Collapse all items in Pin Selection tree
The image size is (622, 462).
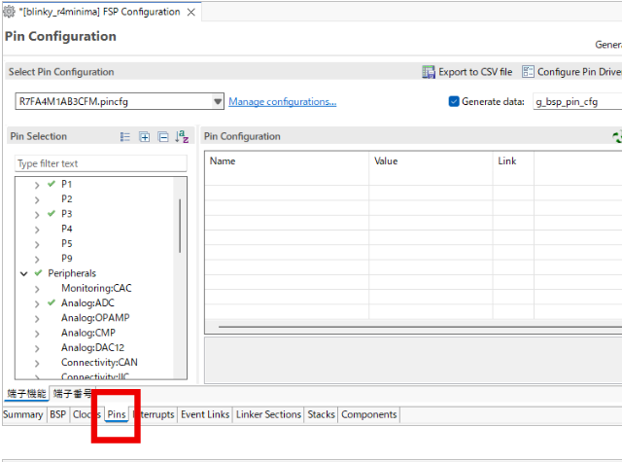coord(163,137)
